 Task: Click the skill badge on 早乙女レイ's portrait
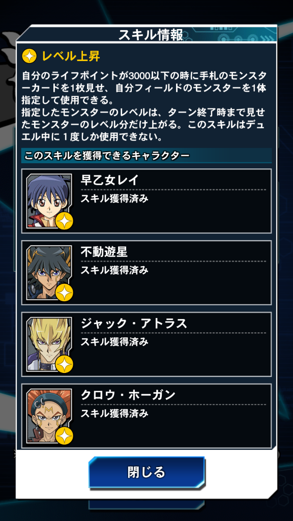[x=65, y=221]
